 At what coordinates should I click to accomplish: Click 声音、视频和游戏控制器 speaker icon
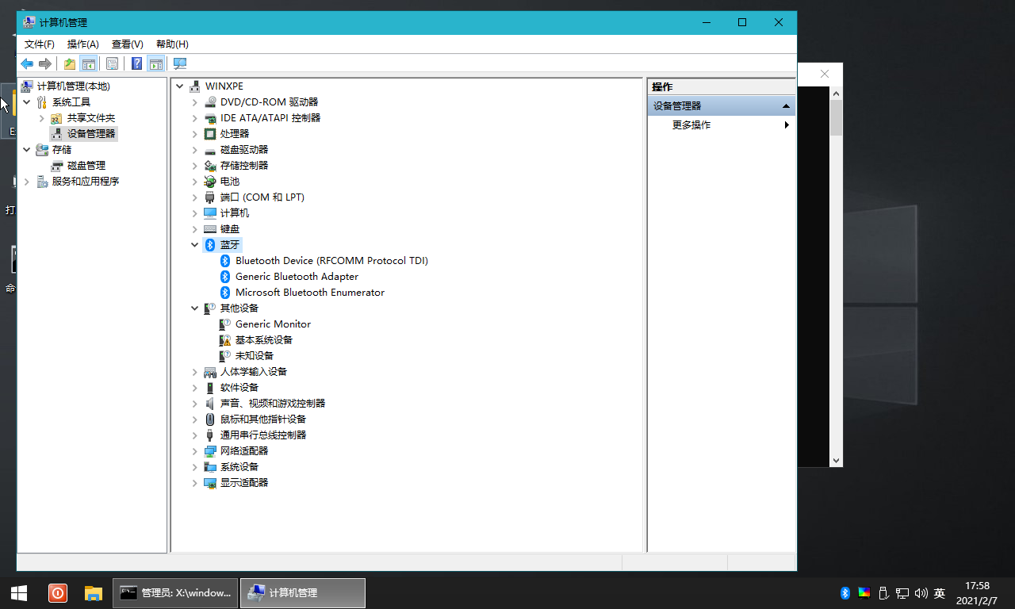click(209, 403)
